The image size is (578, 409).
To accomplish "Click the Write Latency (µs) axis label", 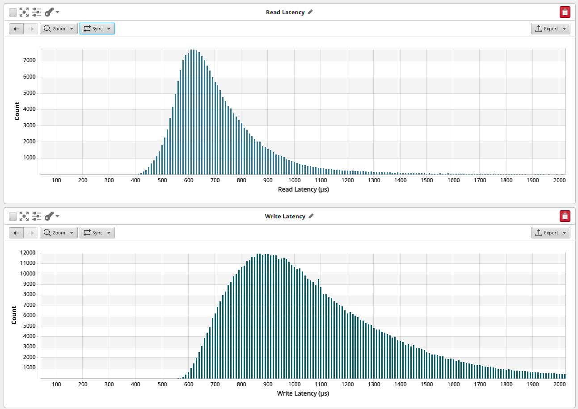I will pyautogui.click(x=303, y=393).
